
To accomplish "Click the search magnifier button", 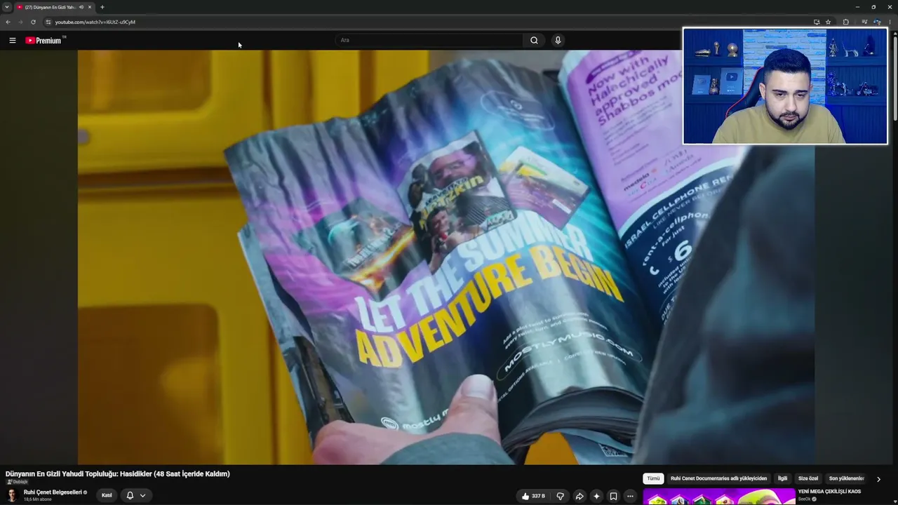I will 534,40.
